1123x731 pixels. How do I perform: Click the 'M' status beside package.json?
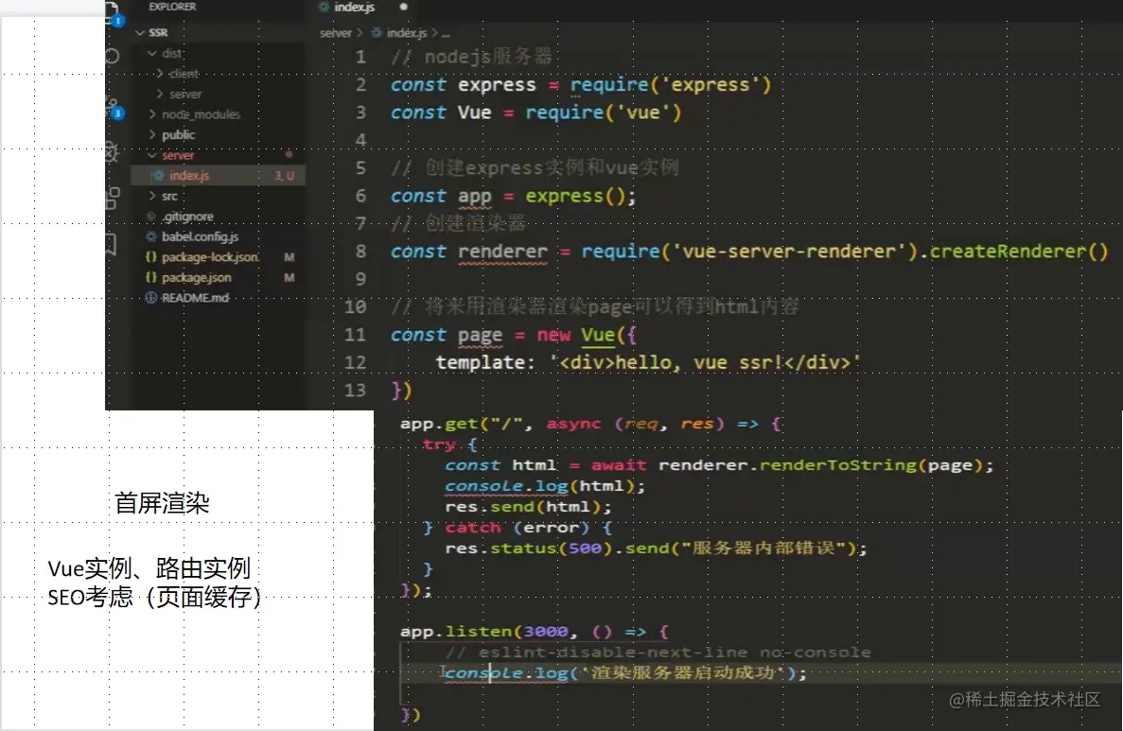tap(290, 277)
